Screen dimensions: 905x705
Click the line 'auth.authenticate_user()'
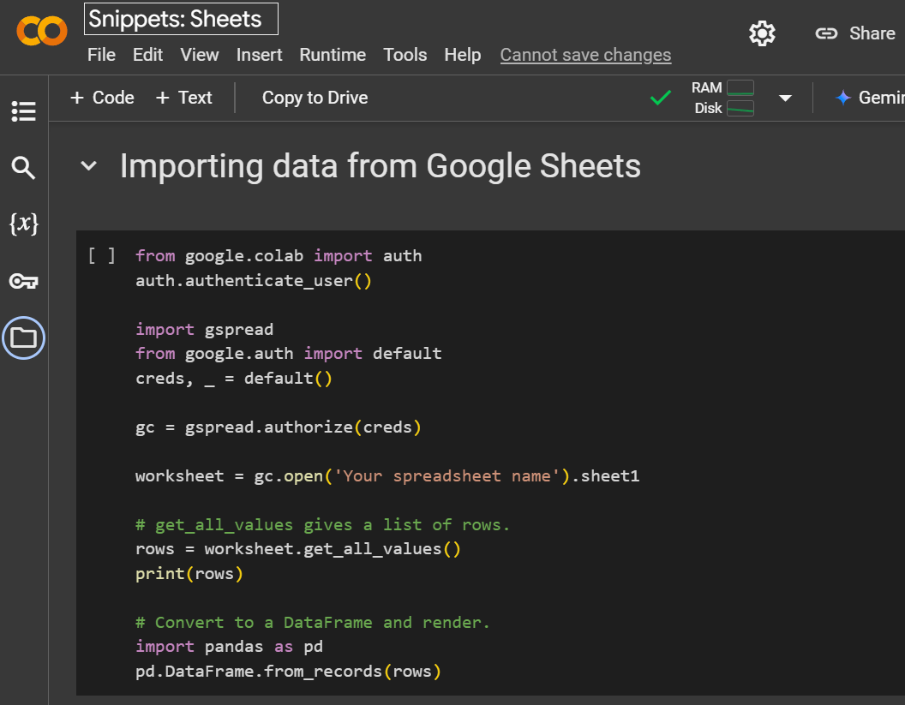tap(254, 281)
